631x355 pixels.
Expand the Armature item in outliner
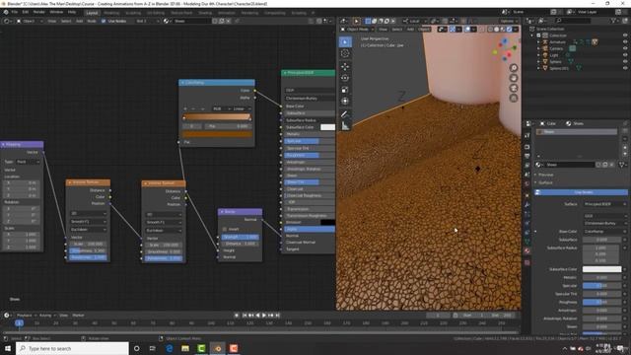click(538, 41)
